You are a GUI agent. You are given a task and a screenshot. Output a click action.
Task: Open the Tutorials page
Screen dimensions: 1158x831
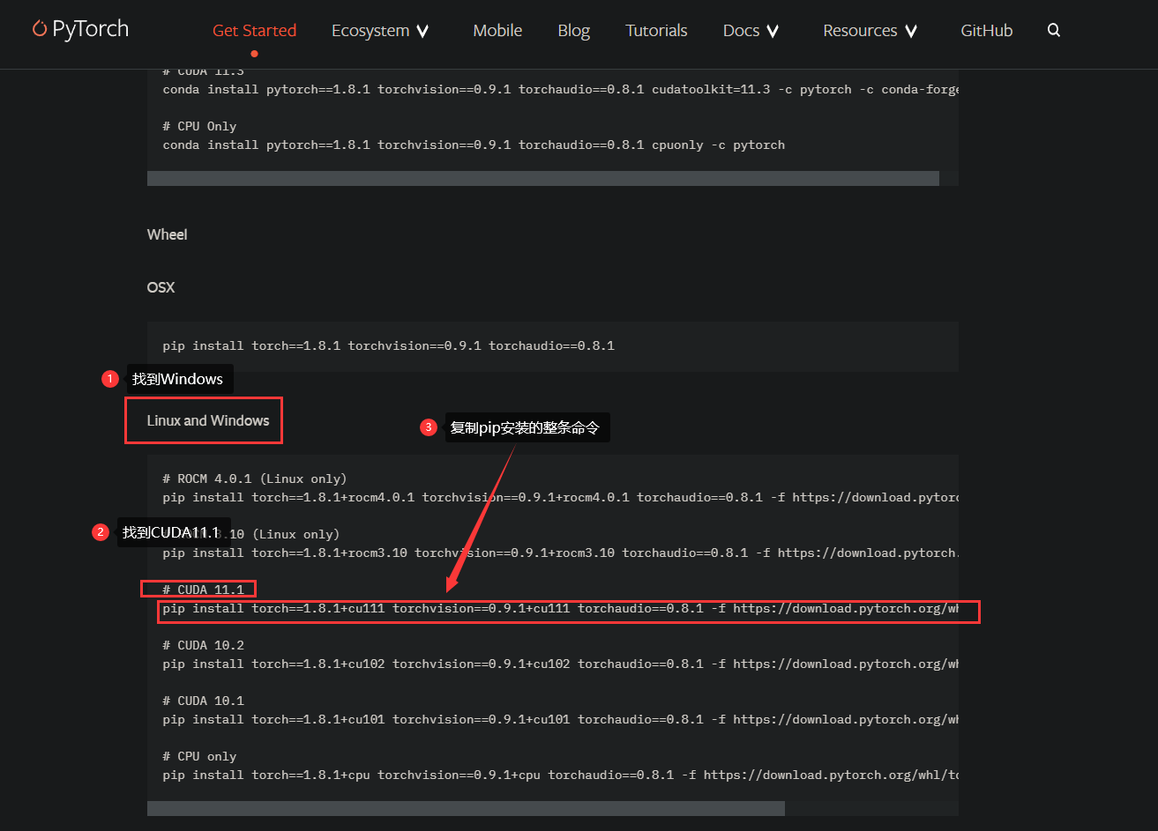pos(656,30)
